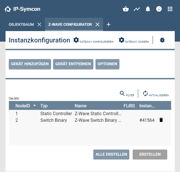Close the Z-Wave Configurator tab
The width and height of the screenshot is (180, 172).
coord(97,24)
